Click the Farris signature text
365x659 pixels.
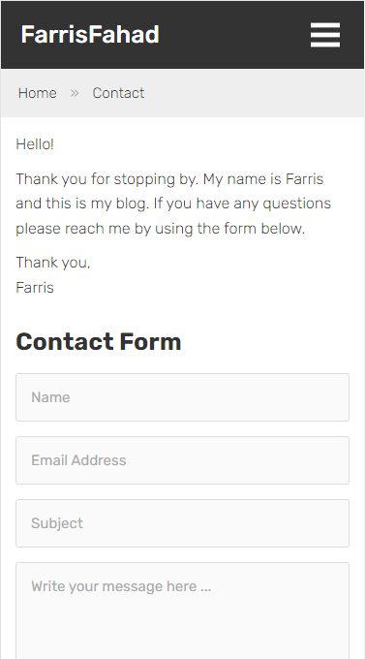click(x=35, y=288)
